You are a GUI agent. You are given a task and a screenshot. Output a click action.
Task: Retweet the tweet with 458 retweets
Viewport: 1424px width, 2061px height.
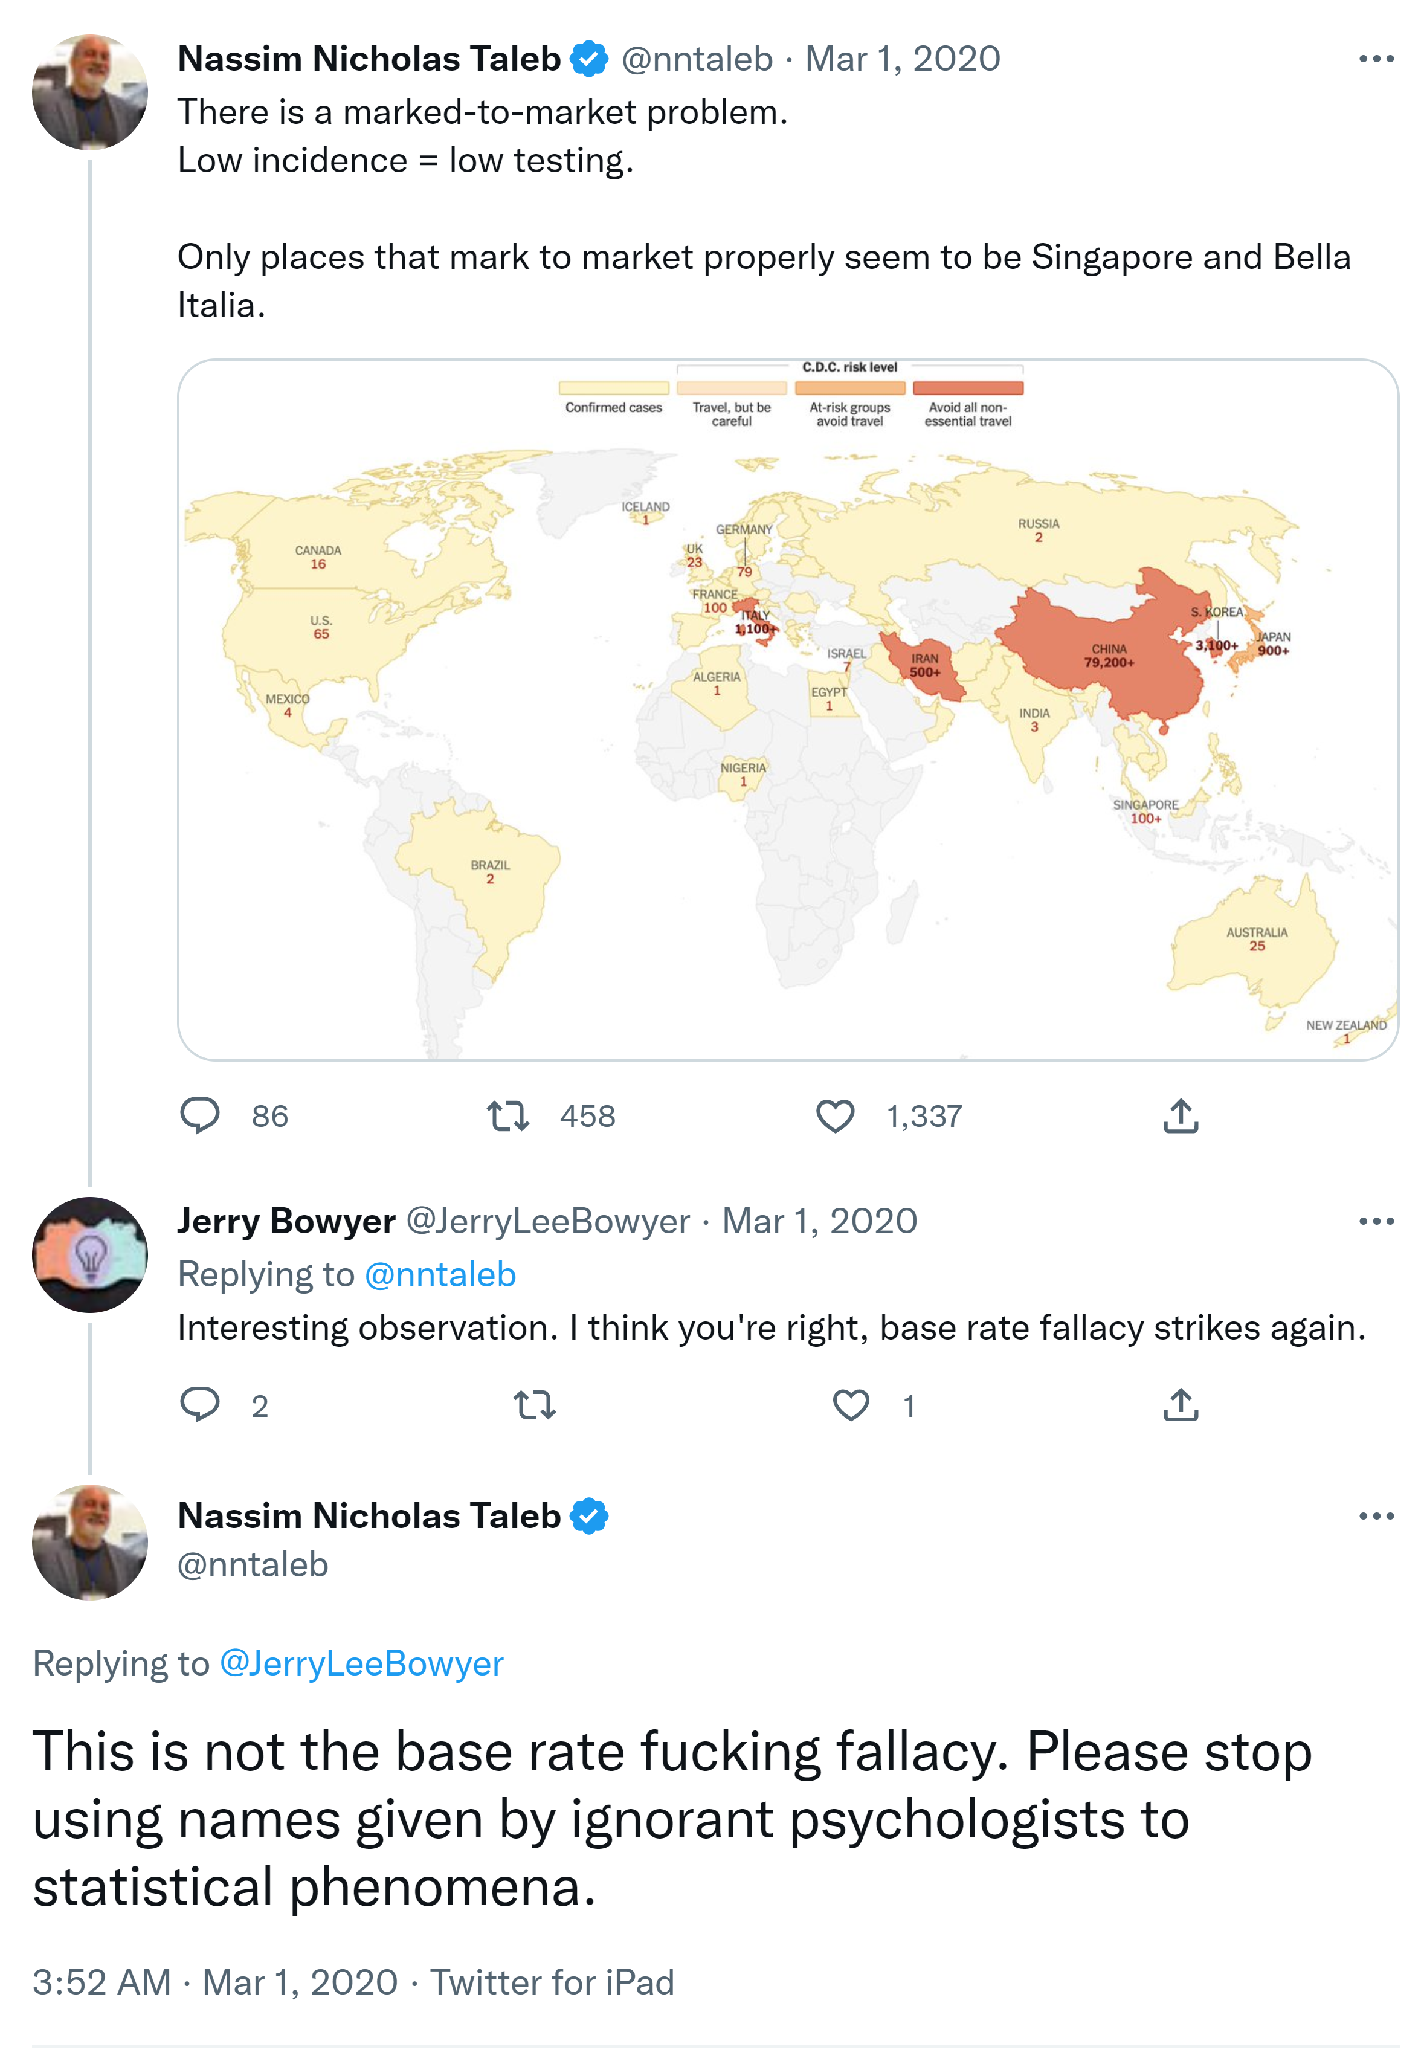tap(507, 1115)
